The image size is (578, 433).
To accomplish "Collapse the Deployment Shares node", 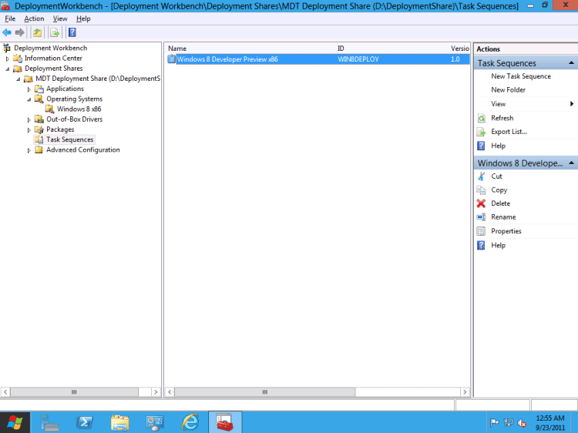I will [x=8, y=69].
